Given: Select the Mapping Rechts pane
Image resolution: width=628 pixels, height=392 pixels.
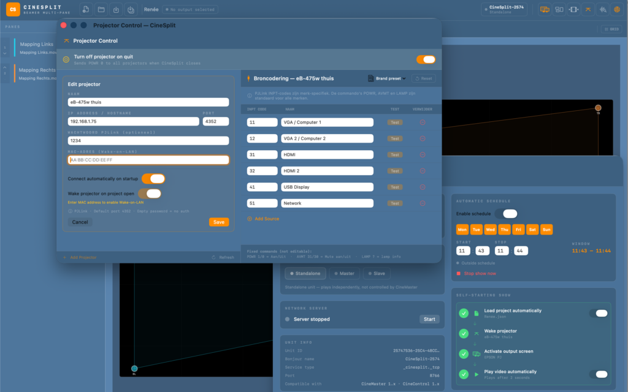Looking at the screenshot, I should click(x=35, y=73).
